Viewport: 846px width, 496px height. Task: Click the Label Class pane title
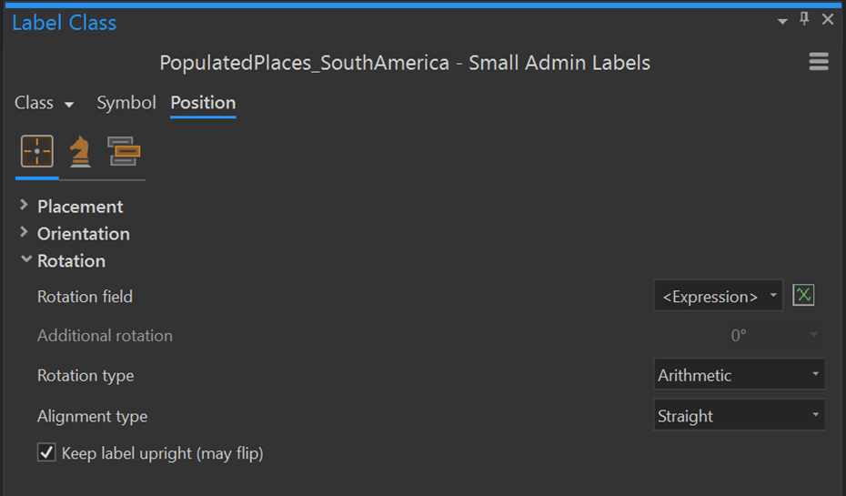point(64,23)
